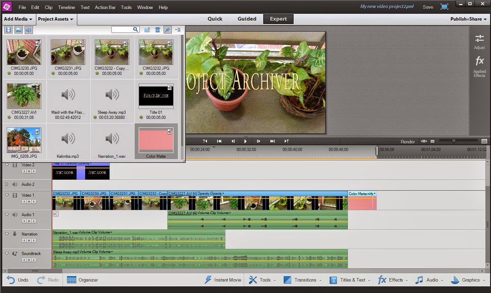This screenshot has width=491, height=293.
Task: Create a new folder in Project Assets
Action: point(147,29)
